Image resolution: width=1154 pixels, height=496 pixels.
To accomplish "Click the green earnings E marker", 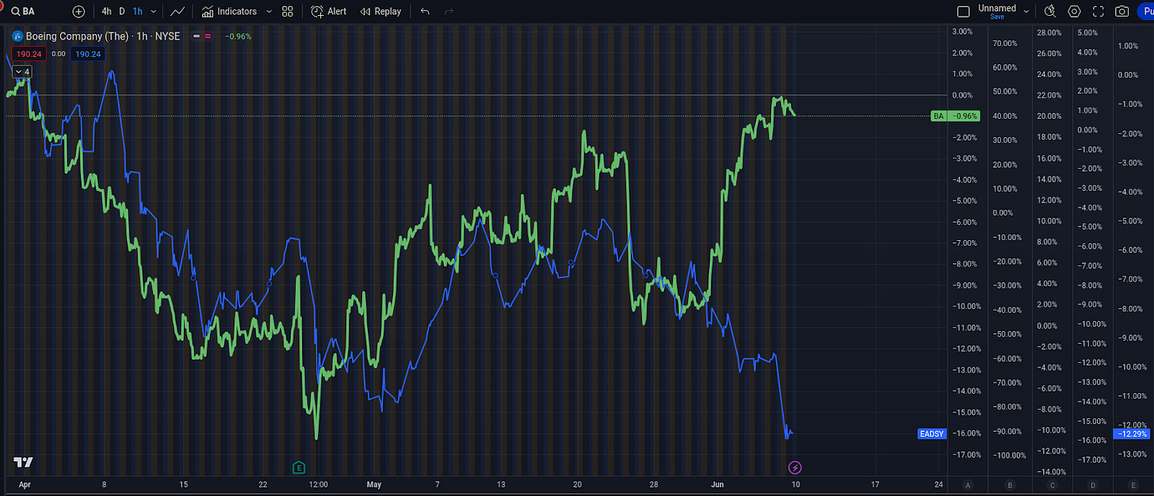I will click(299, 467).
